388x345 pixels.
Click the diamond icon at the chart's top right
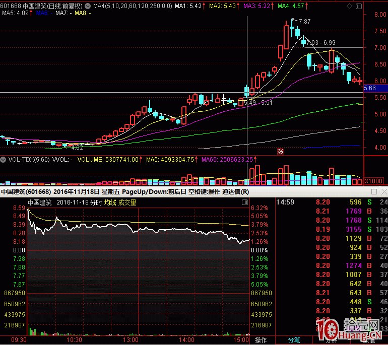point(349,6)
